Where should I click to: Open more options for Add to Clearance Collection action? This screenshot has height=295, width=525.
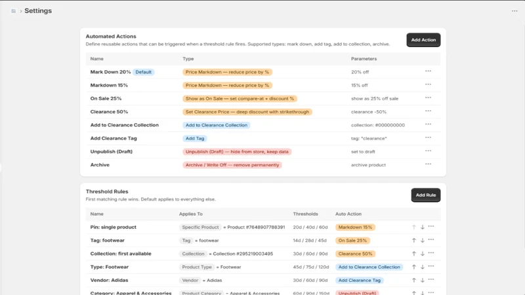[x=428, y=125]
